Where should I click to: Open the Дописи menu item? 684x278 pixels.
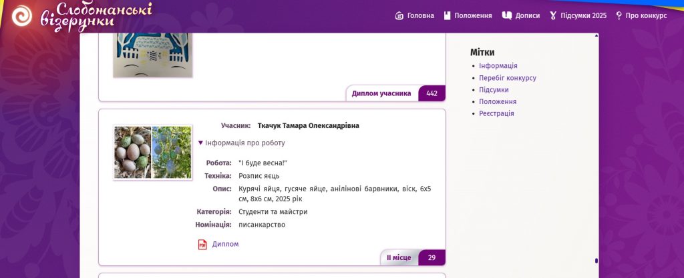[x=527, y=16]
